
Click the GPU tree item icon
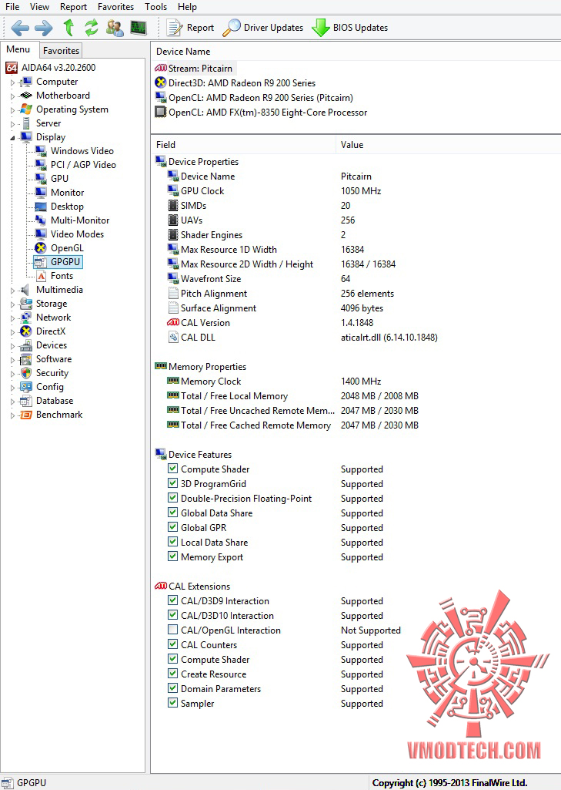[x=41, y=178]
